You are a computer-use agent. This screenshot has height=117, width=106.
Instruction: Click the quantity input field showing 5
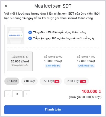[17, 94]
